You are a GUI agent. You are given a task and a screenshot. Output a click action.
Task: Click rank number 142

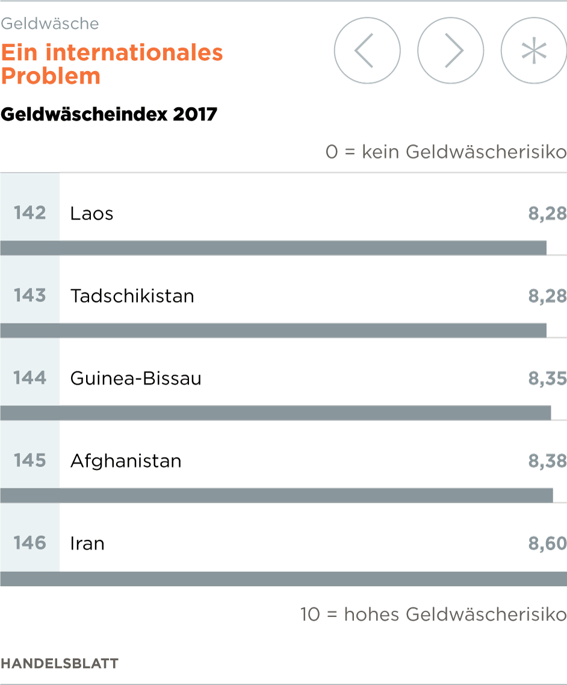30,213
